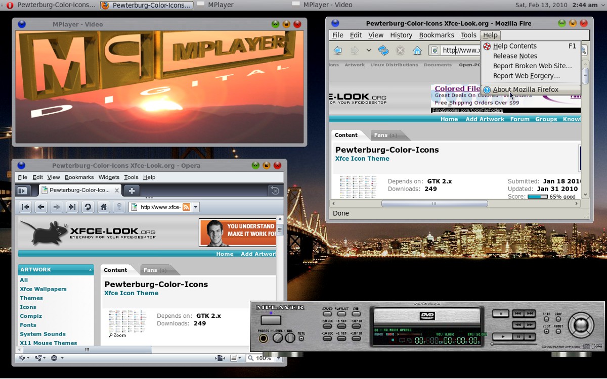The image size is (607, 379).
Task: Open Groups link in Firefox page
Action: click(x=546, y=119)
